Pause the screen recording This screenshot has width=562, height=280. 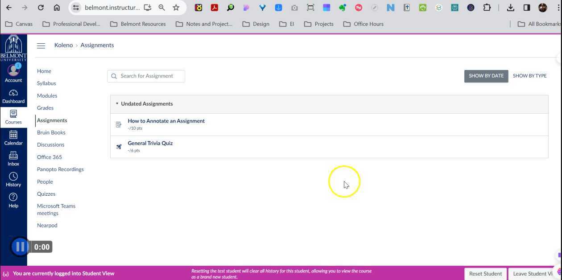point(20,247)
